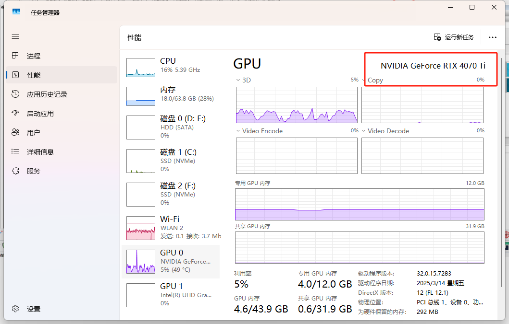Click the 进程 processes icon
Image resolution: width=509 pixels, height=324 pixels.
tap(15, 56)
